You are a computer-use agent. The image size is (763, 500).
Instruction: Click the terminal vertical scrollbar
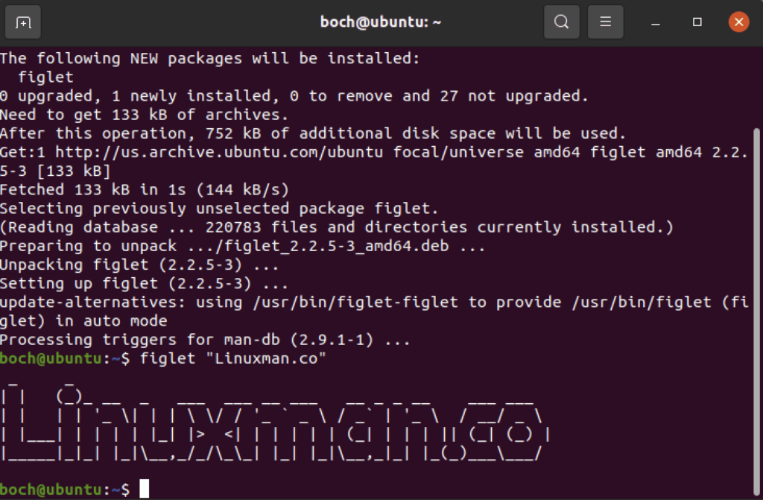point(756,311)
